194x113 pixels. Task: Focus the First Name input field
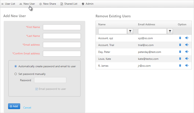coord(62,27)
